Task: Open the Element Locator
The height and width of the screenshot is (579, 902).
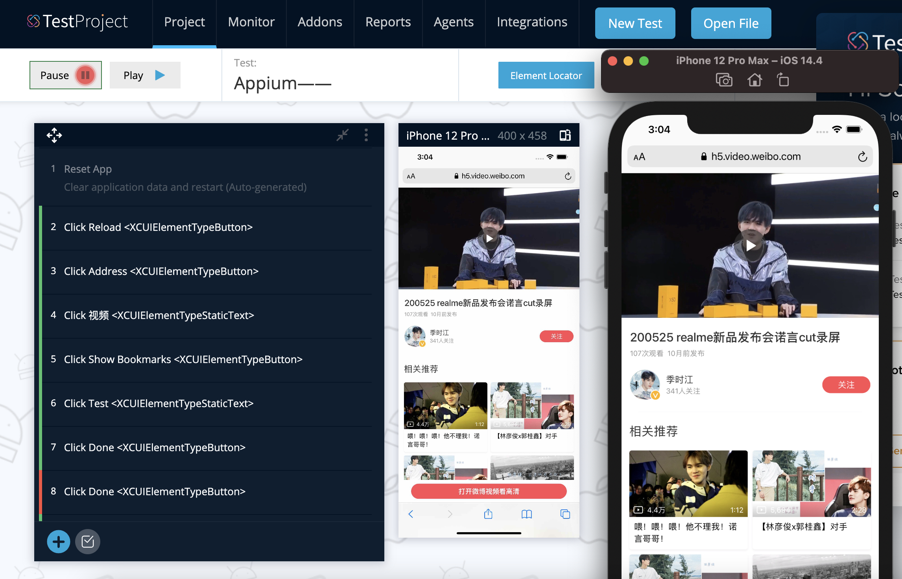Action: coord(546,76)
